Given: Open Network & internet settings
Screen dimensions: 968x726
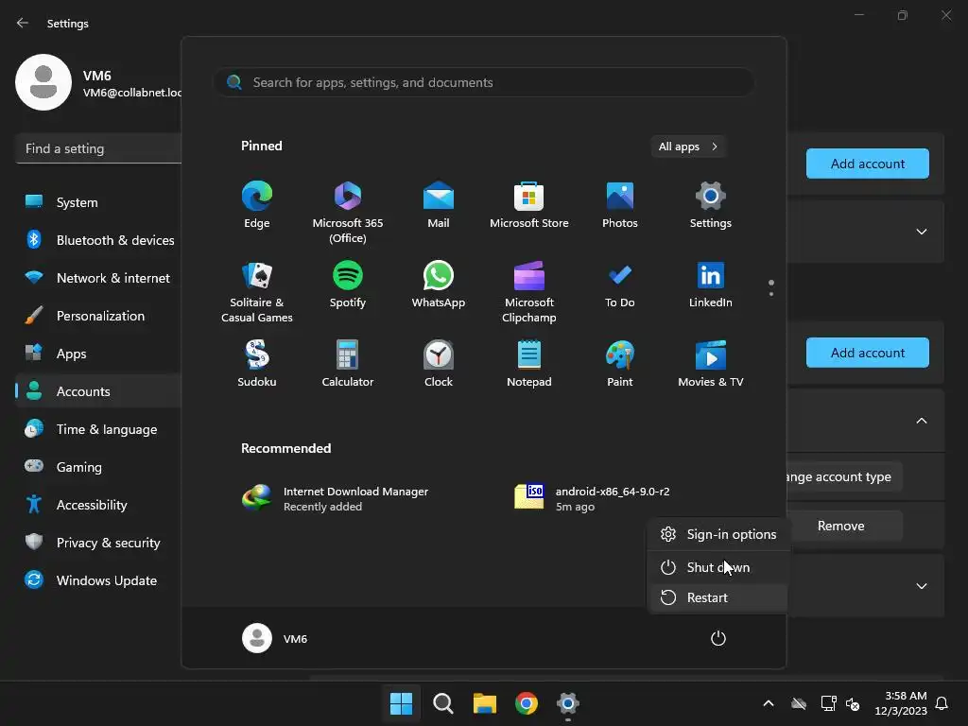Looking at the screenshot, I should (x=98, y=278).
